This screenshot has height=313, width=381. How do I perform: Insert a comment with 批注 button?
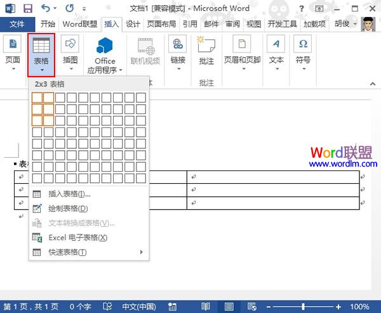click(x=206, y=51)
